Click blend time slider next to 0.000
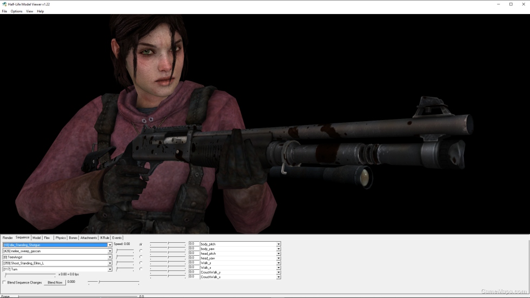Viewport: 530px width, 298px height. 114,282
